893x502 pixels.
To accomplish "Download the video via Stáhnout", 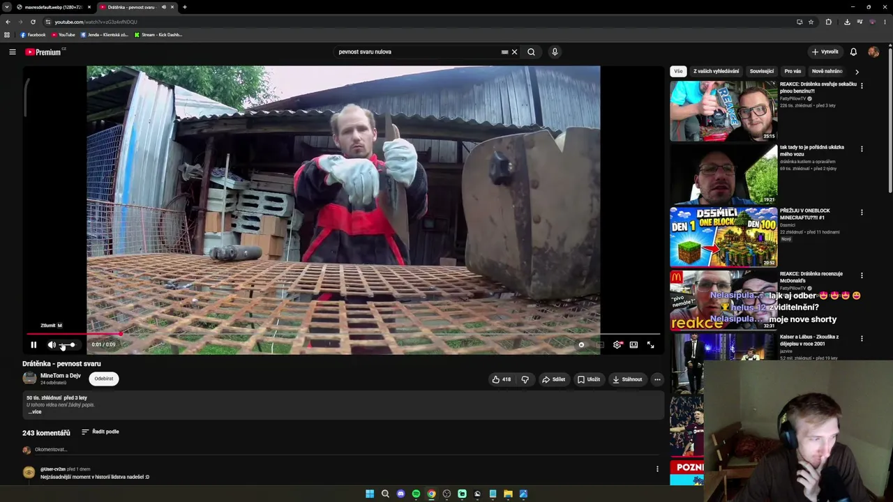I will point(627,379).
